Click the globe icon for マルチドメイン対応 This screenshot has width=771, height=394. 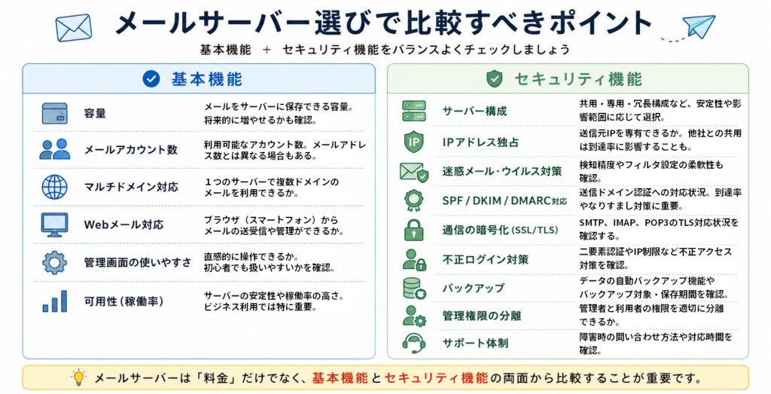pyautogui.click(x=54, y=187)
